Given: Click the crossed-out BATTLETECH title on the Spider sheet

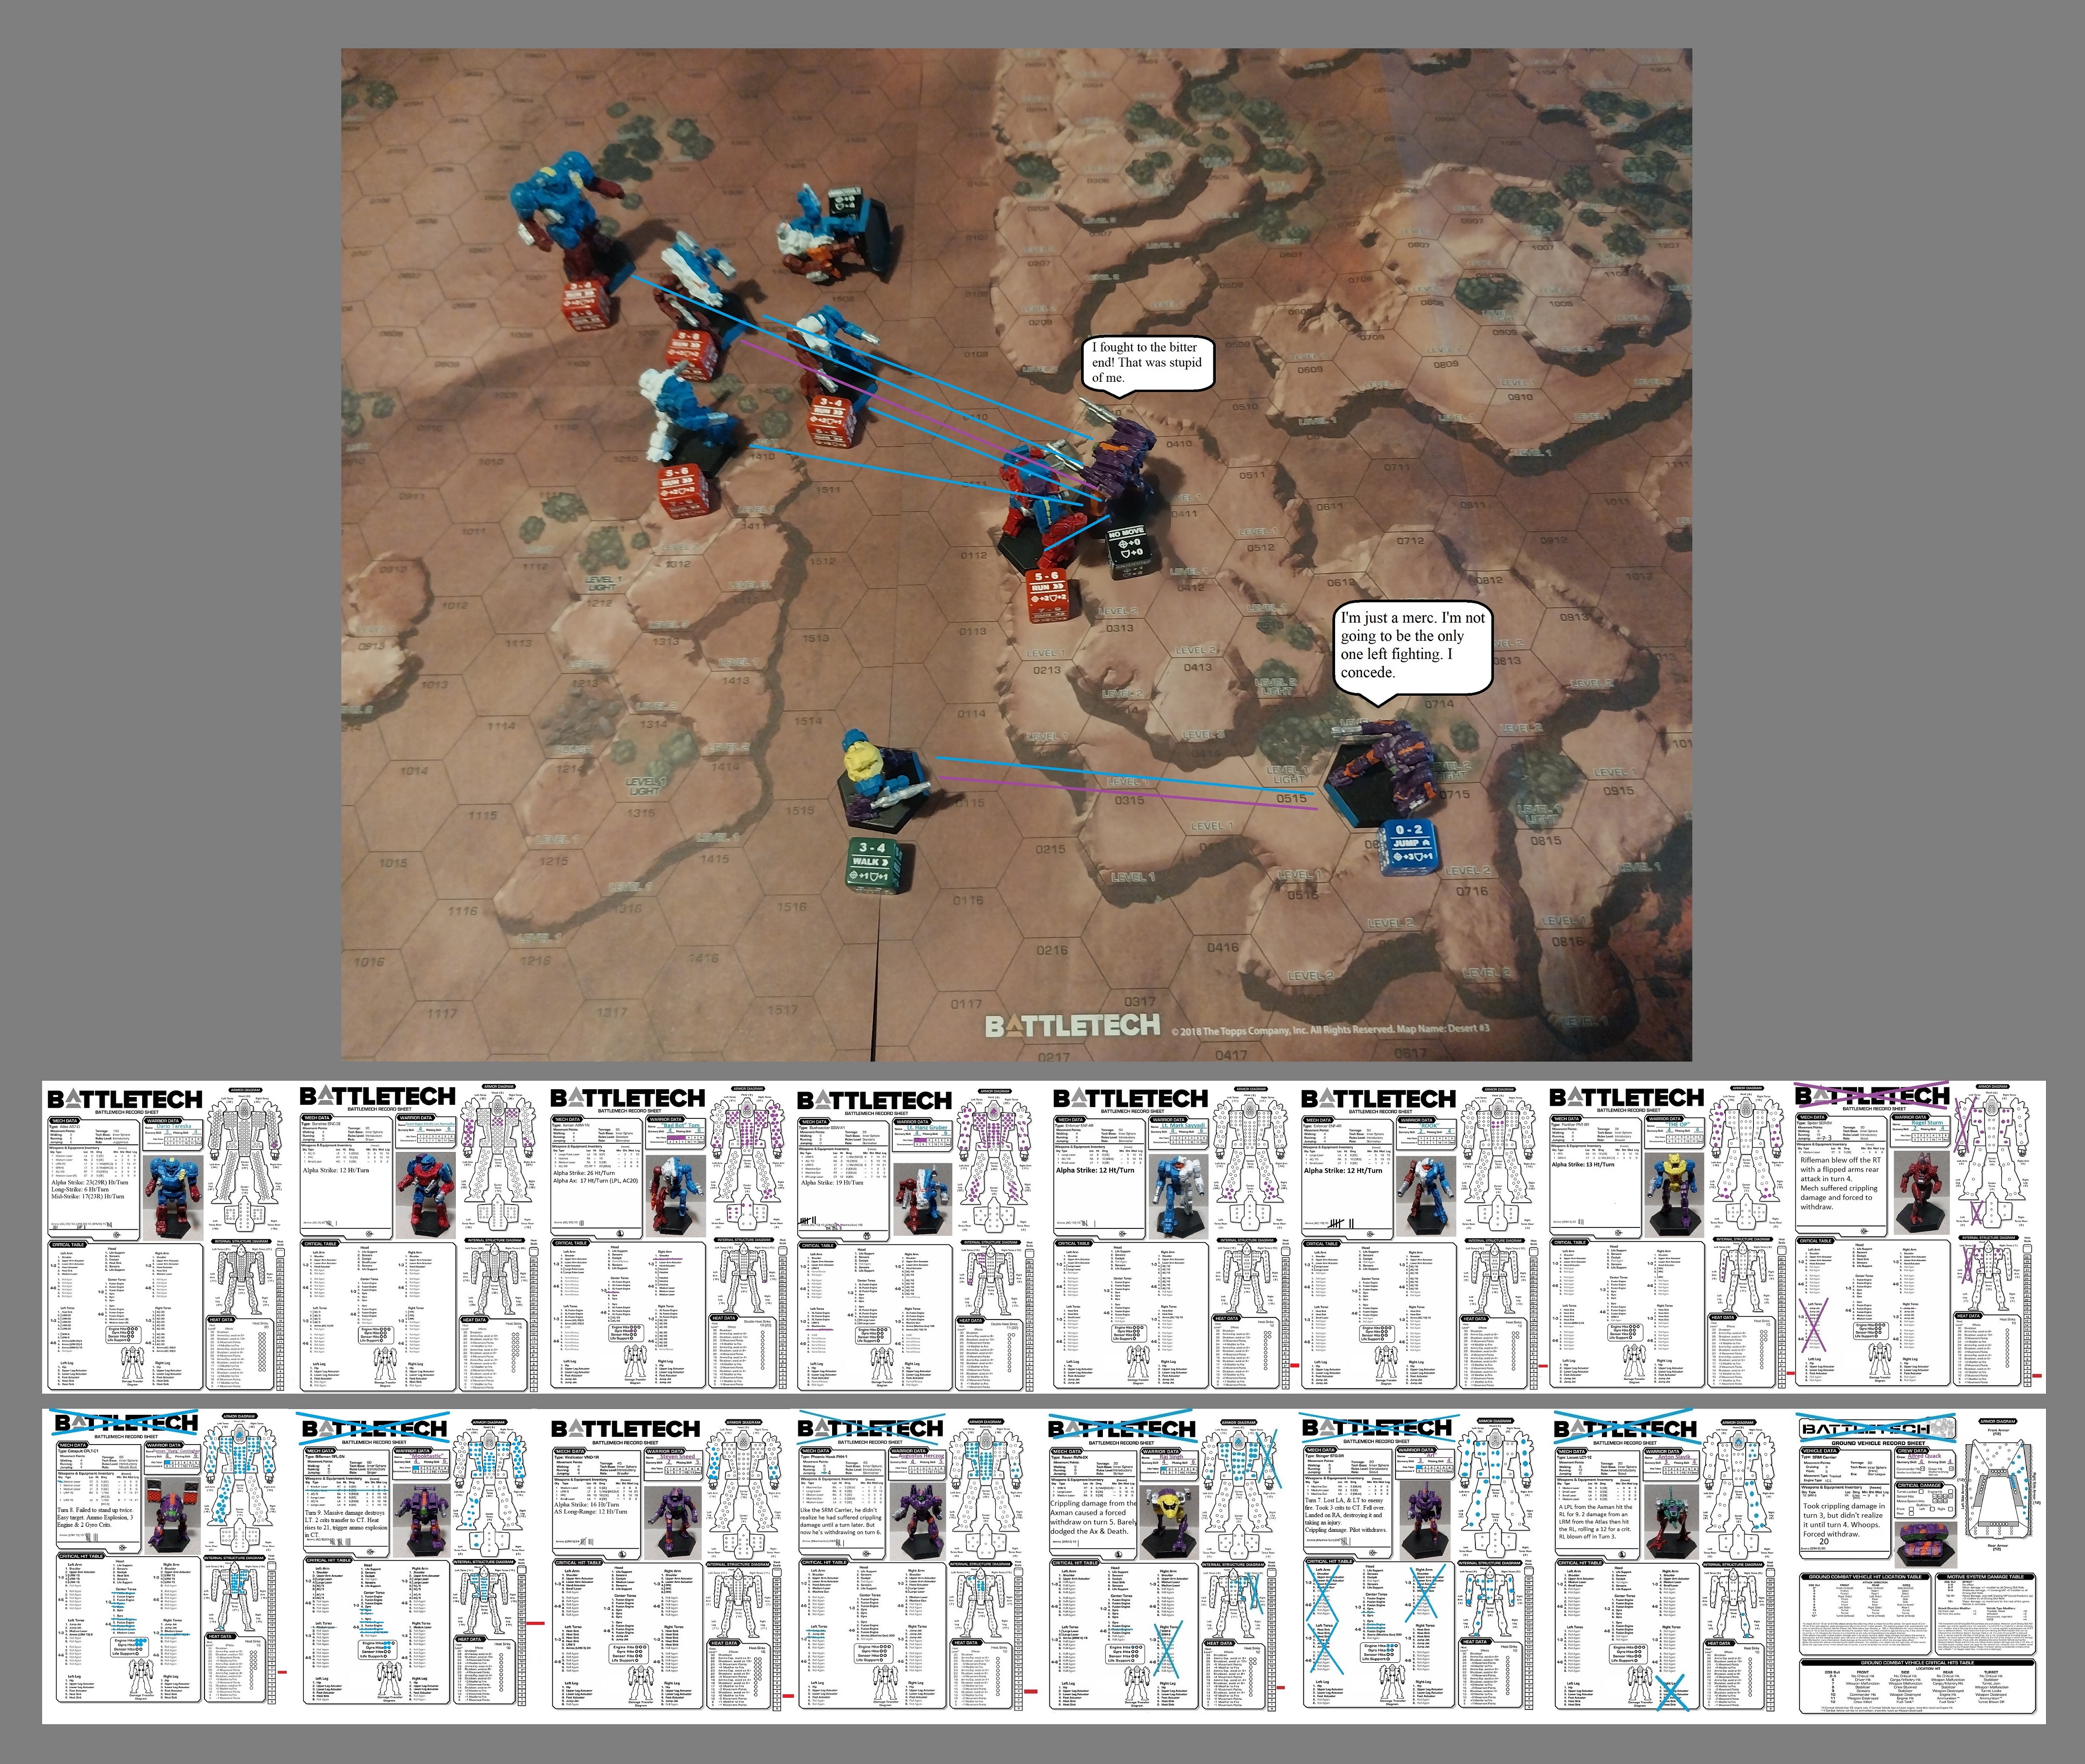Looking at the screenshot, I should (1871, 1095).
